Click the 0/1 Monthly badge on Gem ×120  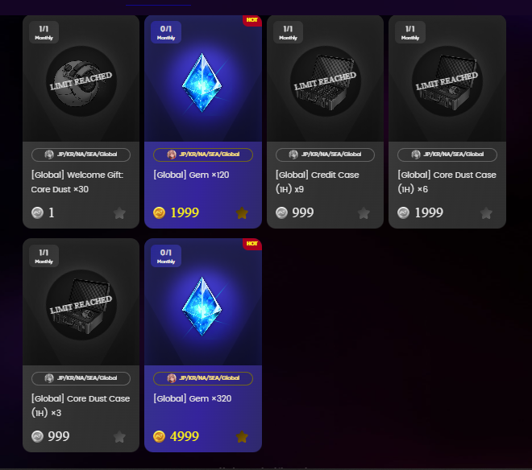[166, 32]
